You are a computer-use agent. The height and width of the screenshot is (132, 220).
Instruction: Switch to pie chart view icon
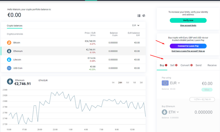[144, 16]
